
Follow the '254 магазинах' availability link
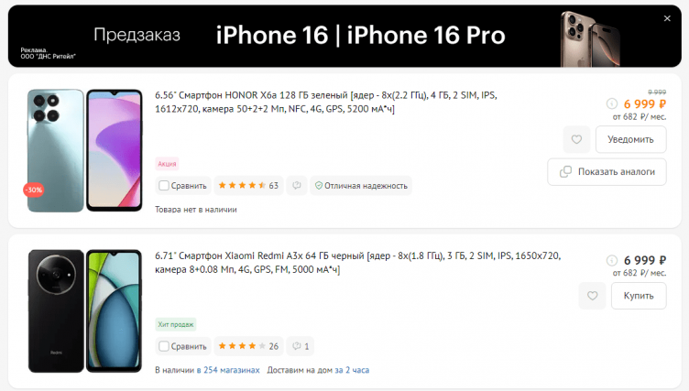click(231, 370)
